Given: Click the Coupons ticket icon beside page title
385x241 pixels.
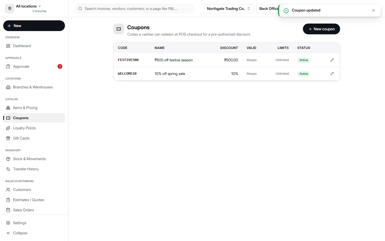Looking at the screenshot, I should 119,29.
